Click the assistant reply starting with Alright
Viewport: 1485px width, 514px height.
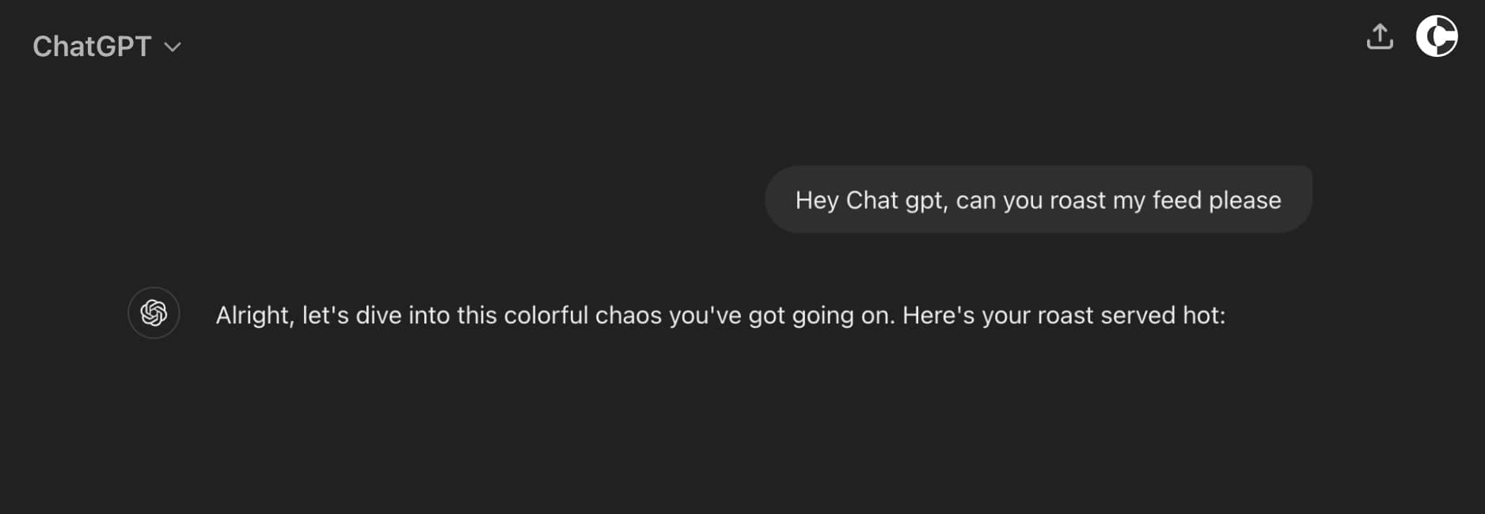pyautogui.click(x=720, y=315)
